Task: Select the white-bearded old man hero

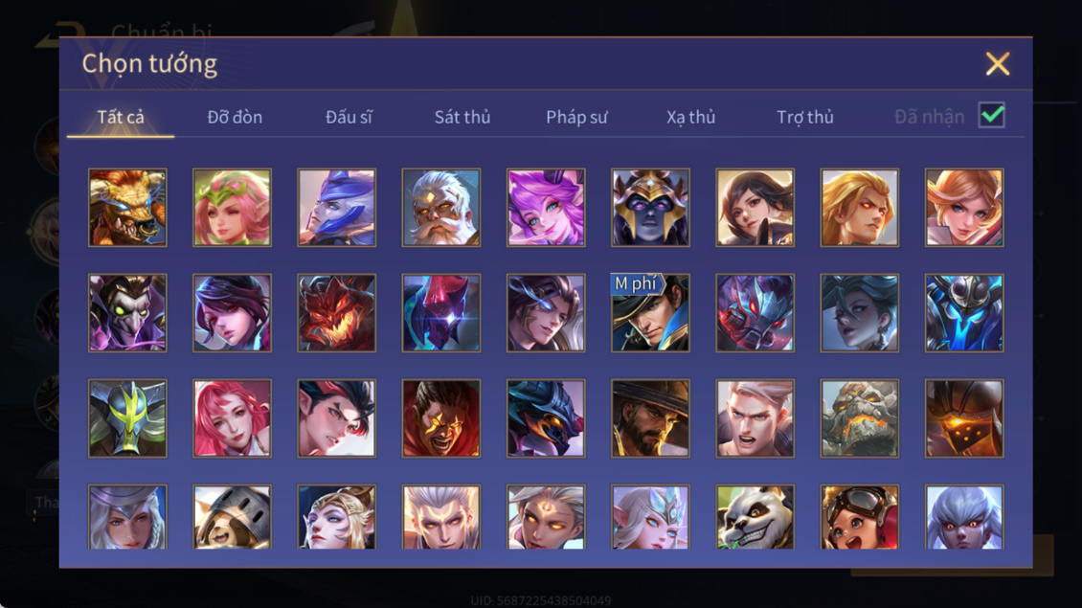Action: (441, 208)
